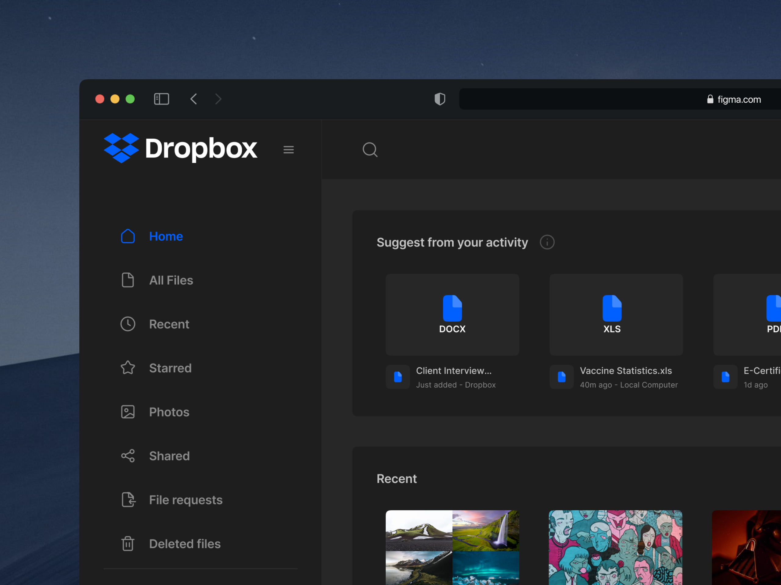The width and height of the screenshot is (781, 585).
Task: Open the Starred section
Action: tap(170, 368)
